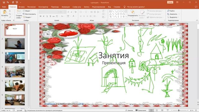Collapse the ribbon with the chevron

[x=197, y=20]
